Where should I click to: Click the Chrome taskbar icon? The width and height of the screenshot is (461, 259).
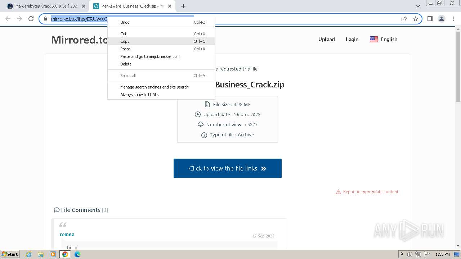coord(65,254)
